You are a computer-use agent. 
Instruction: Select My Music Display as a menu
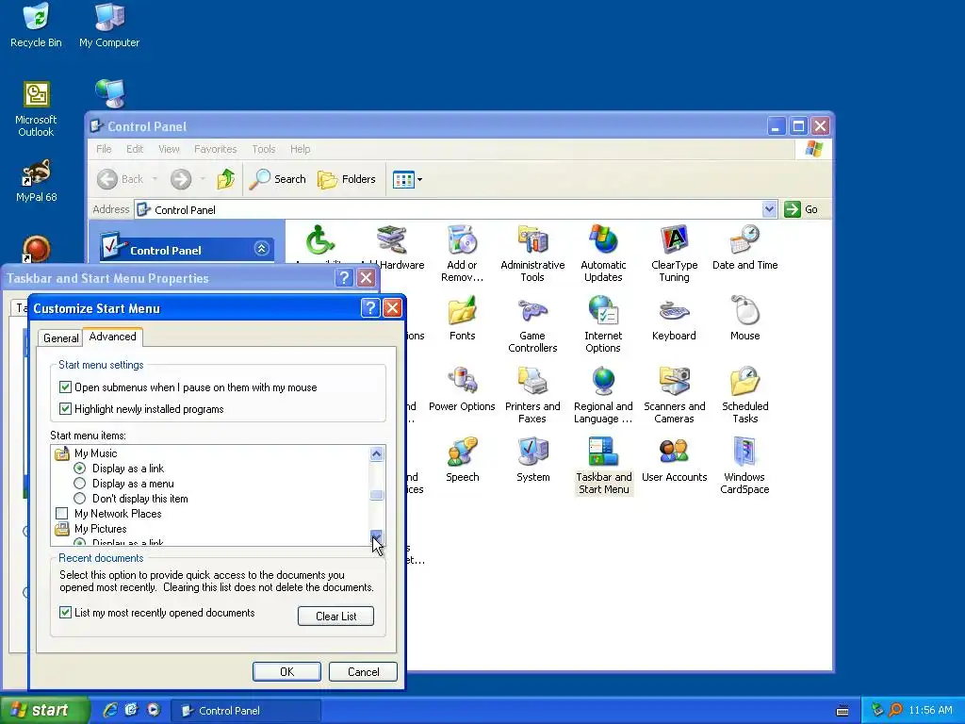(x=79, y=484)
